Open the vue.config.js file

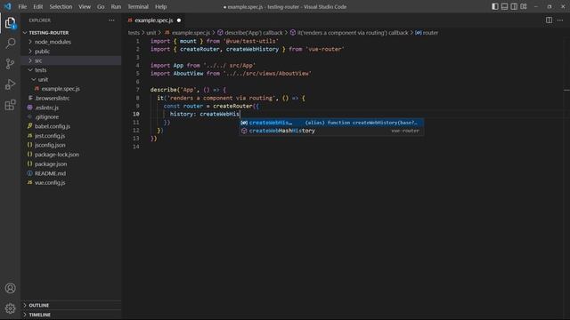71,182
